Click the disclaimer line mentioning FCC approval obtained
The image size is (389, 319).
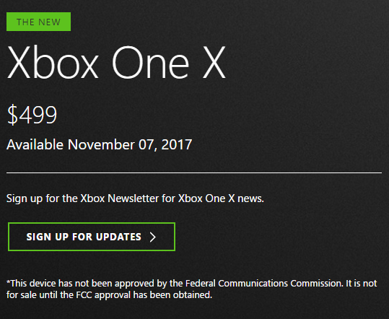[110, 295]
